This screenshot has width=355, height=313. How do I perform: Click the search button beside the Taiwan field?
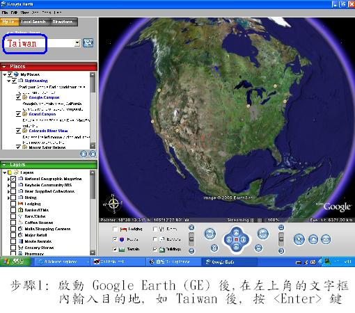click(x=88, y=43)
